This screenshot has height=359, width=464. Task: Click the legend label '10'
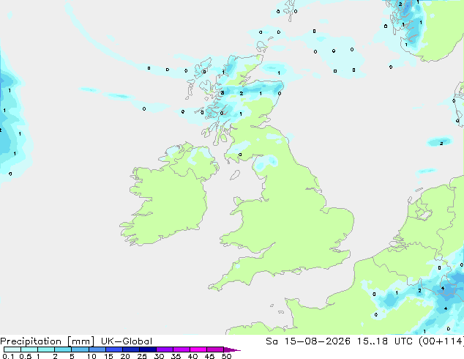coord(91,356)
